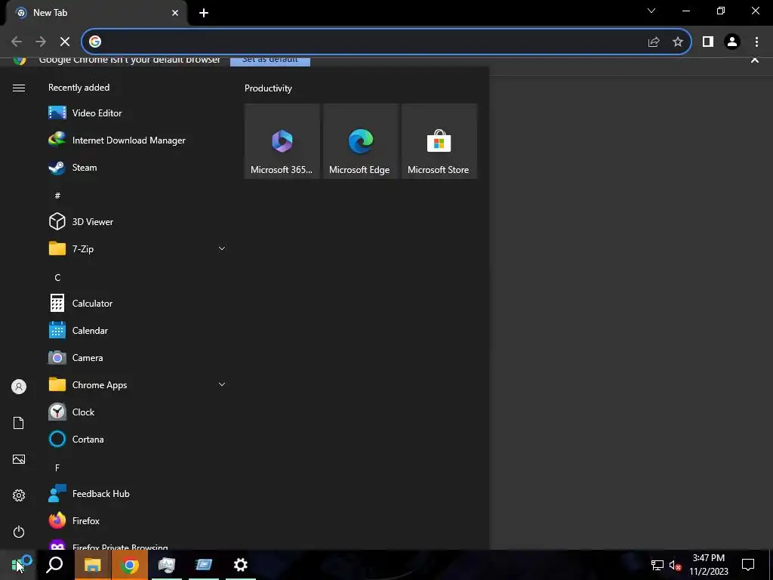Open user account options in Start
The image size is (773, 580).
pos(19,387)
